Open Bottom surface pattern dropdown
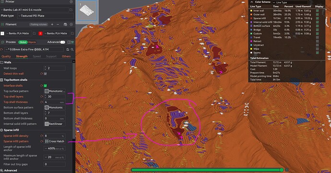The height and width of the screenshot is (173, 331). (55, 108)
